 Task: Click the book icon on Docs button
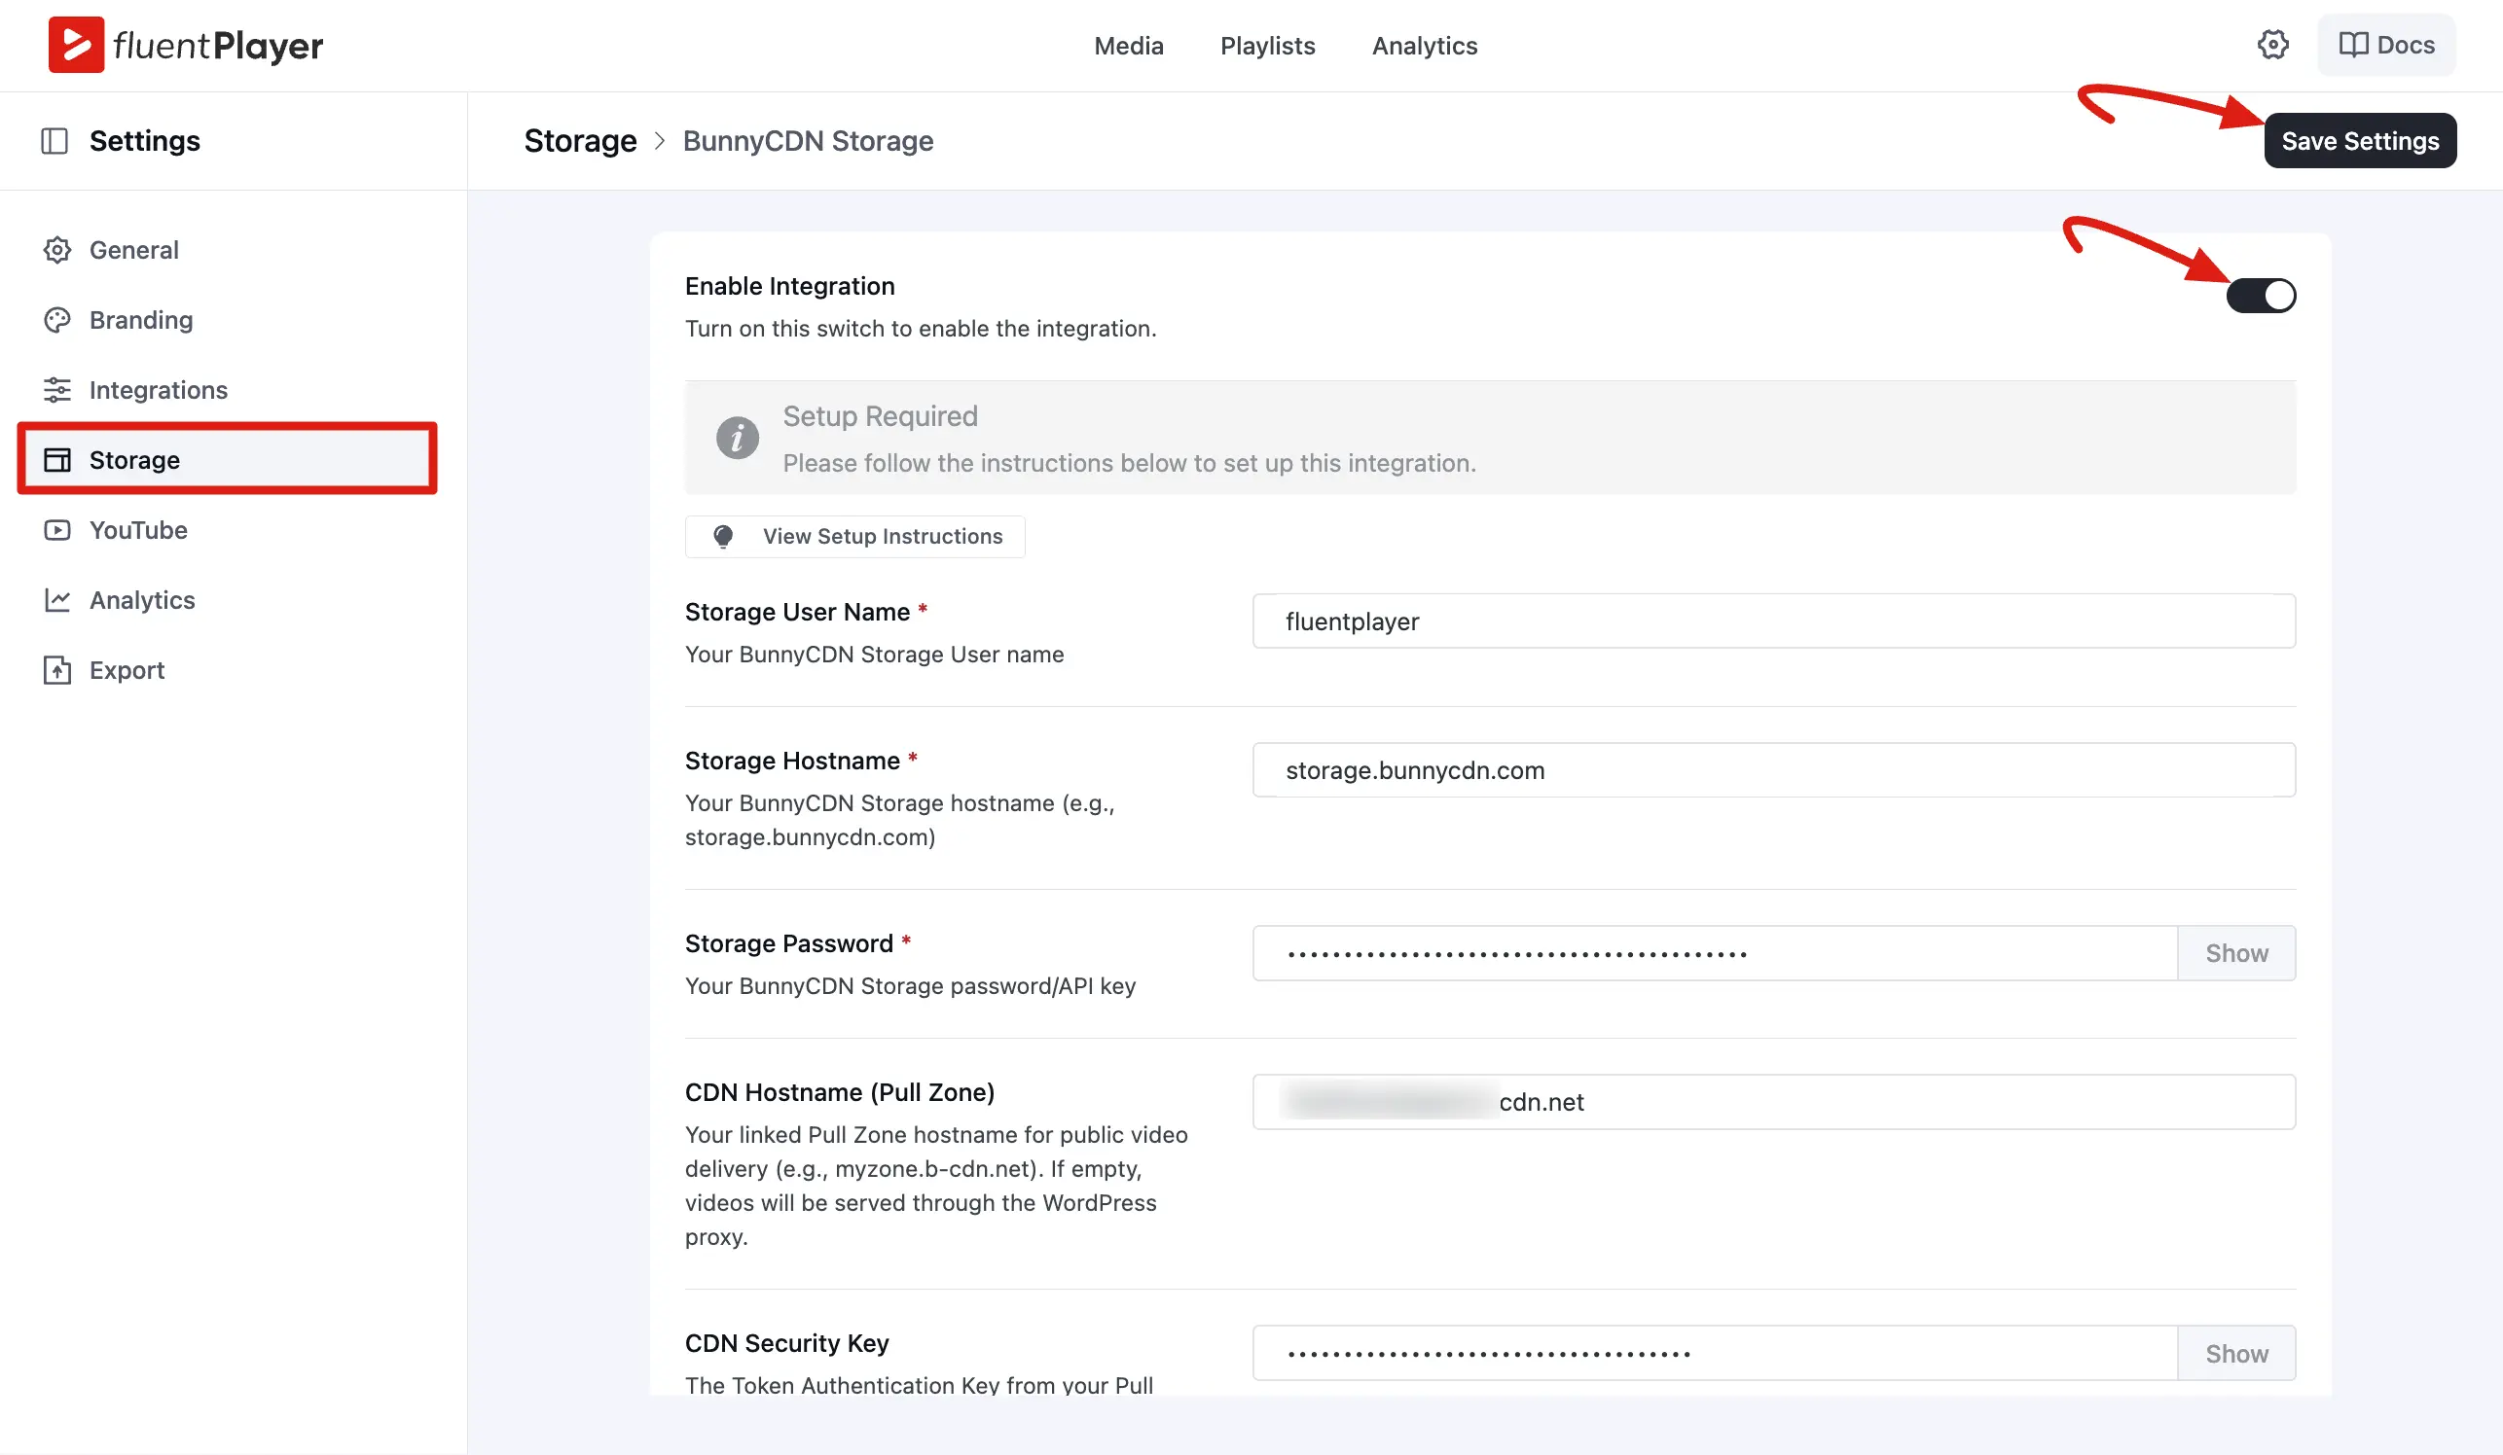pos(2353,45)
